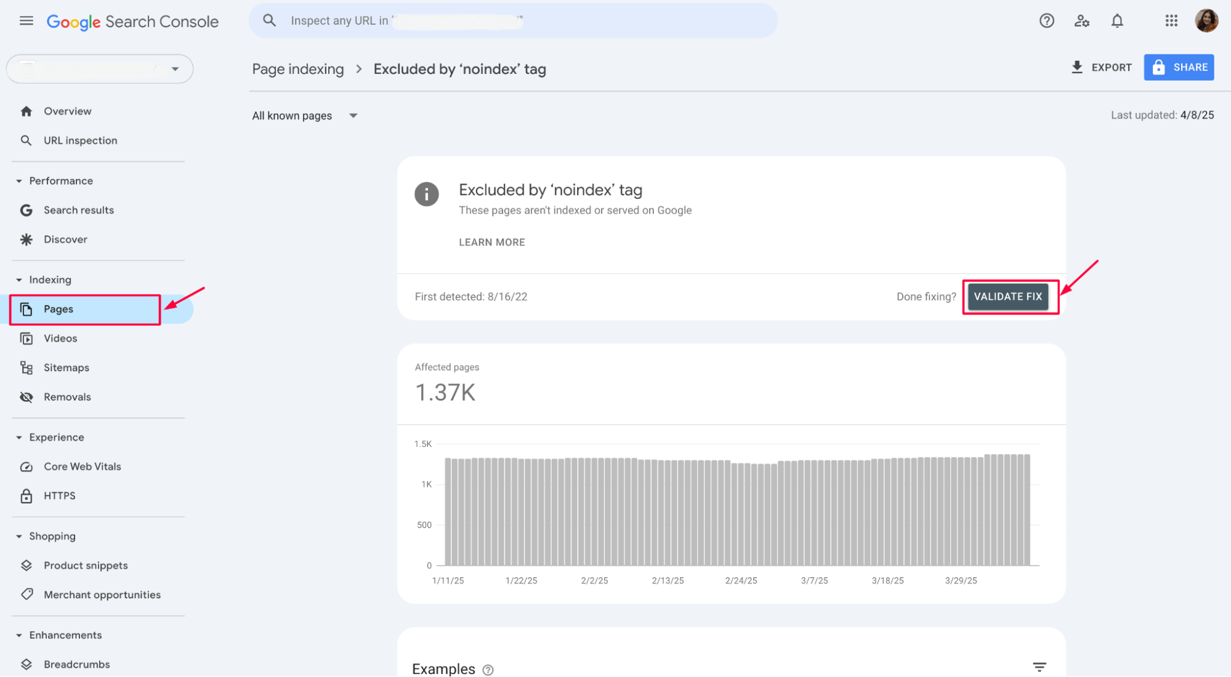Click the Last updated 4/8/25 text
This screenshot has height=677, width=1231.
coord(1162,115)
